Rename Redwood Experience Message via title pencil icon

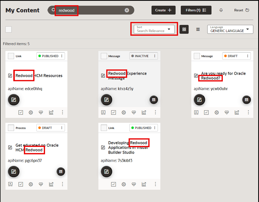coord(103,76)
